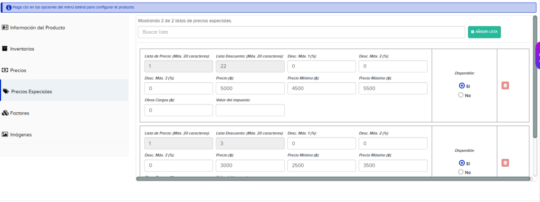The height and width of the screenshot is (202, 540).
Task: Open the Factores section
Action: pyautogui.click(x=64, y=113)
